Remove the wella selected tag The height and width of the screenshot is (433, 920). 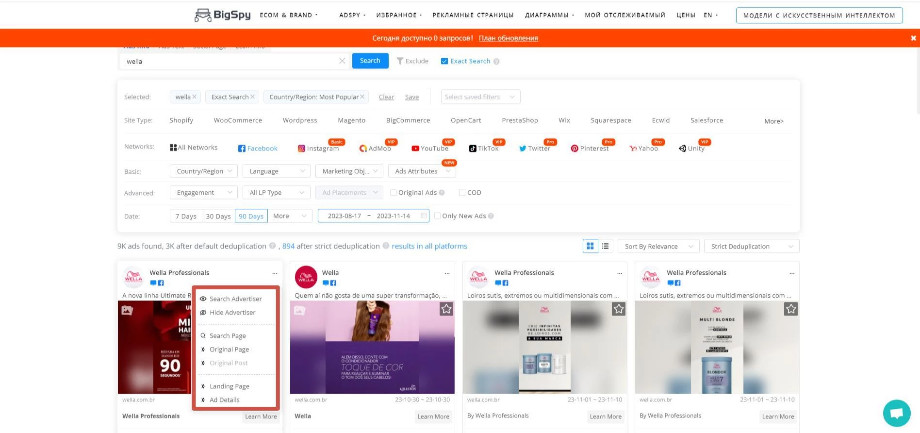tap(194, 97)
